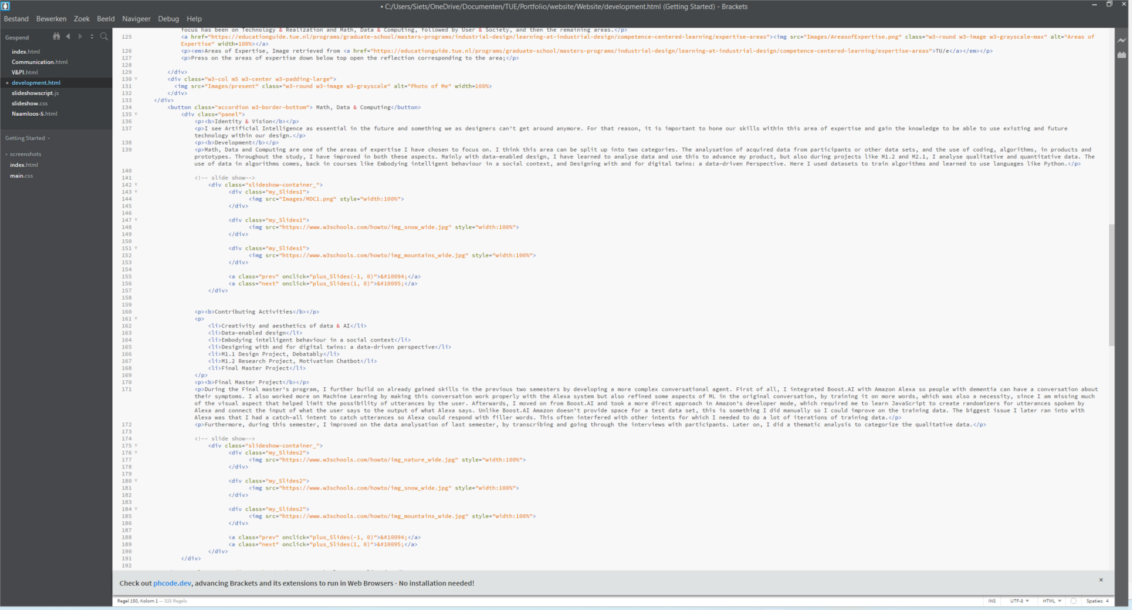Navigate backward with the left arrow icon
Screen dimensions: 1132x610
click(x=68, y=36)
